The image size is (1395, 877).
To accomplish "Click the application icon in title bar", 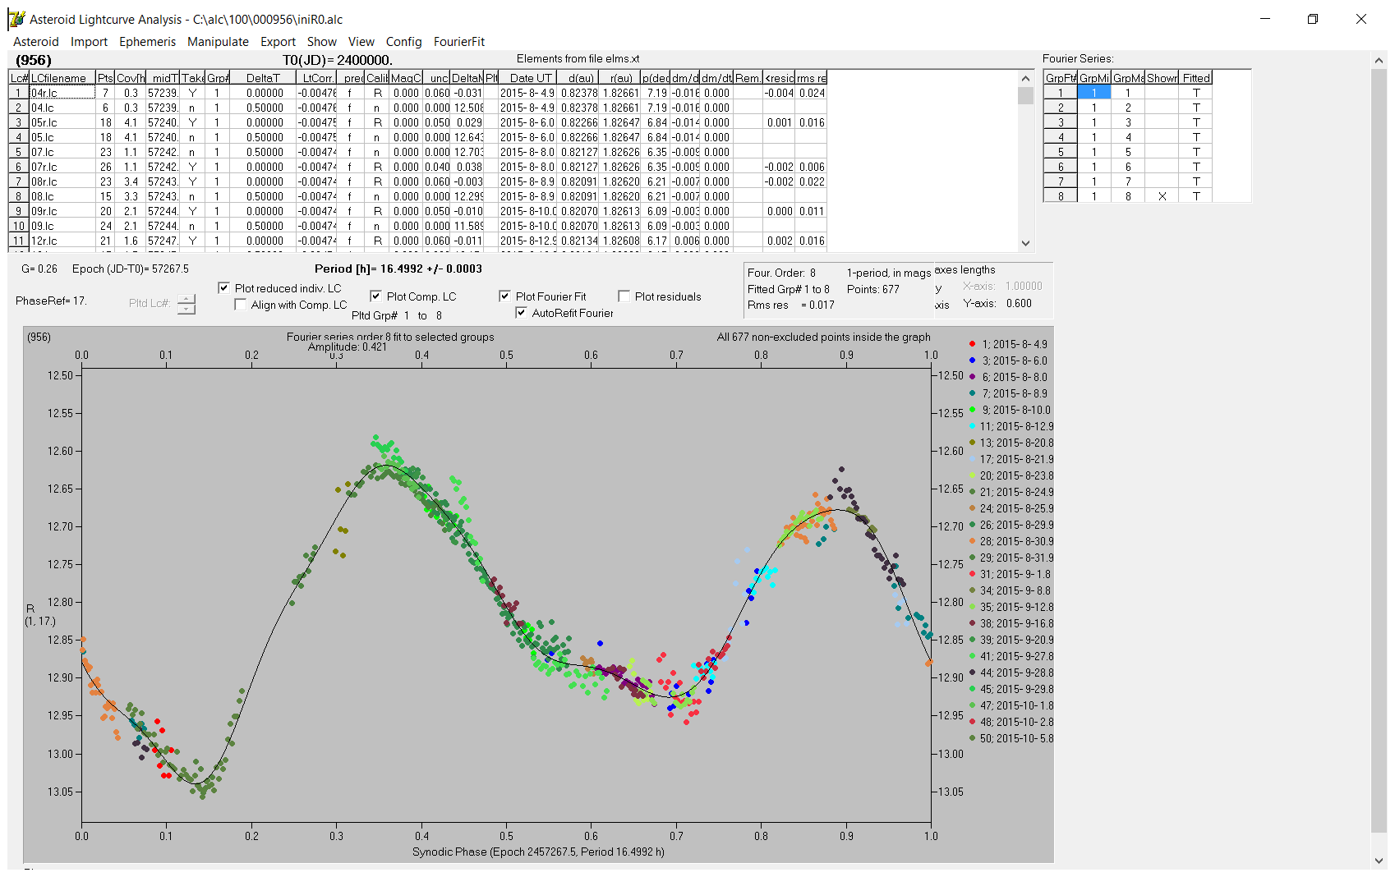I will 16,19.
